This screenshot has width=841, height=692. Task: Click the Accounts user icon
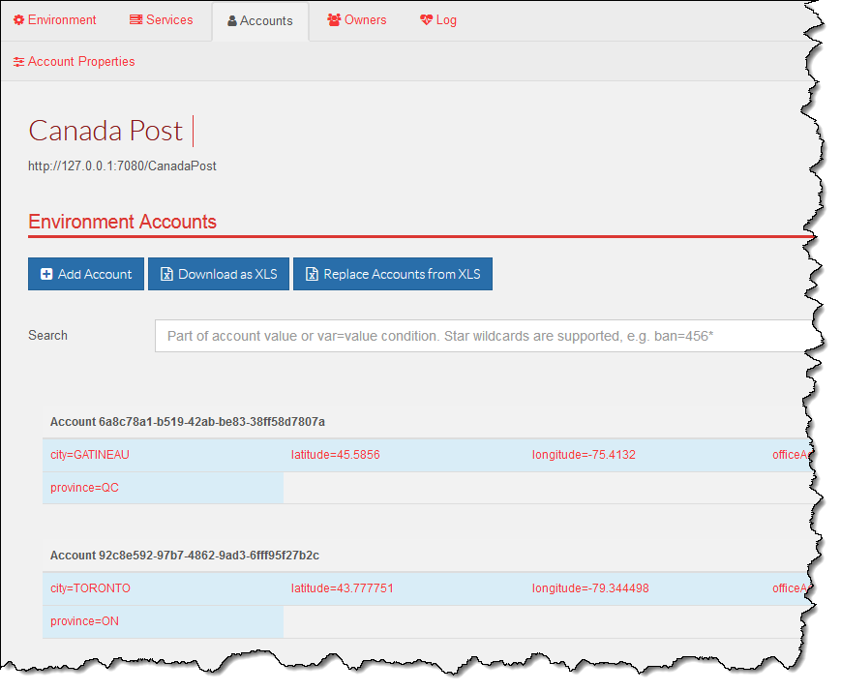[x=232, y=21]
